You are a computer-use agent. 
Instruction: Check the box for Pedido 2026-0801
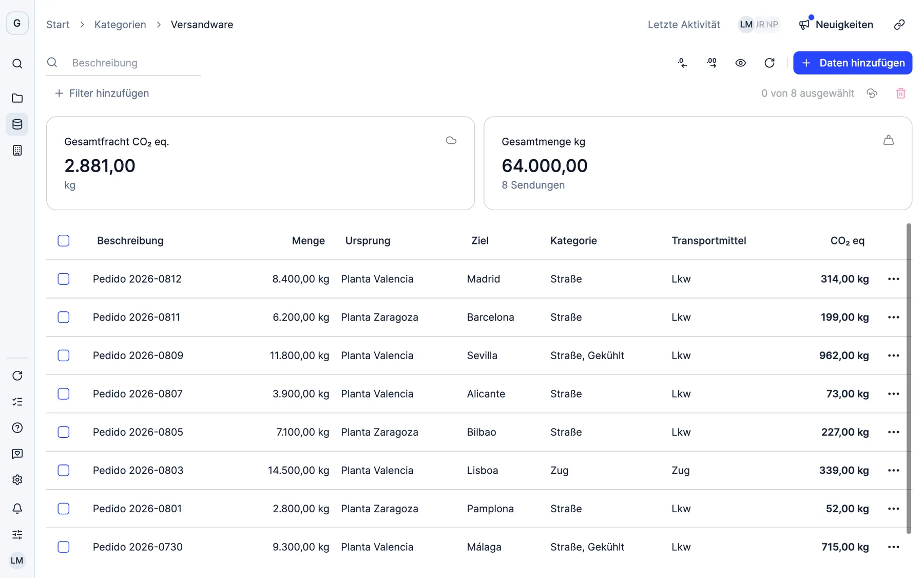coord(64,509)
